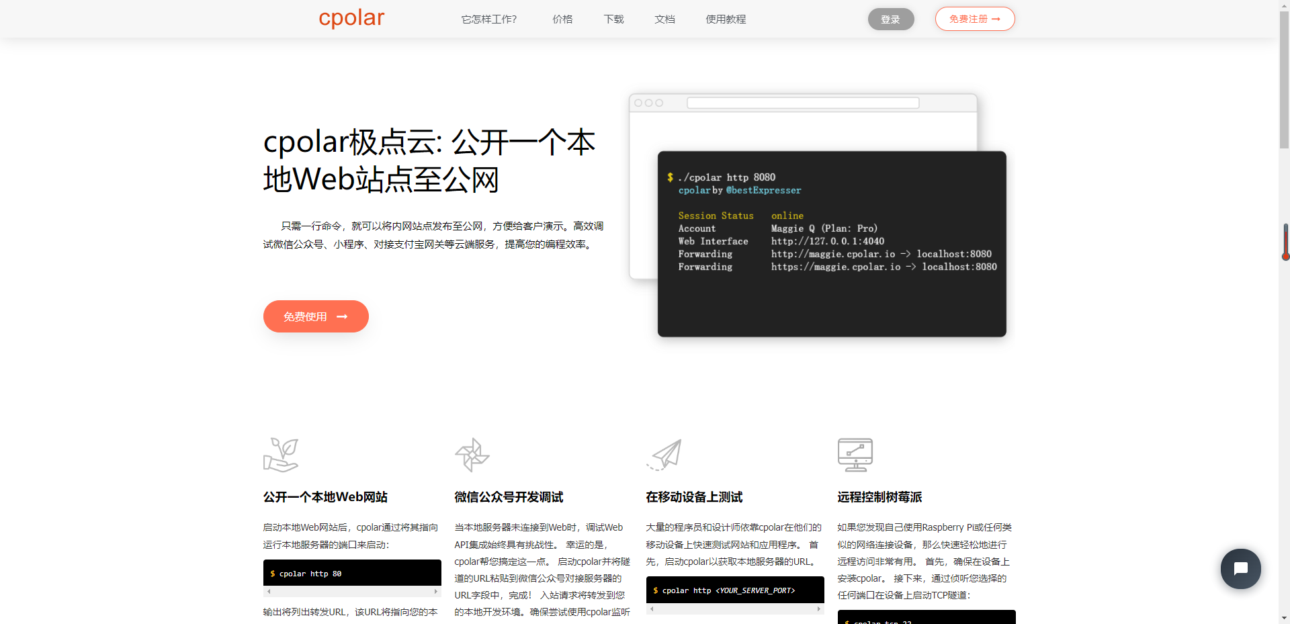Open the 它怎样工作? menu item

(x=488, y=19)
